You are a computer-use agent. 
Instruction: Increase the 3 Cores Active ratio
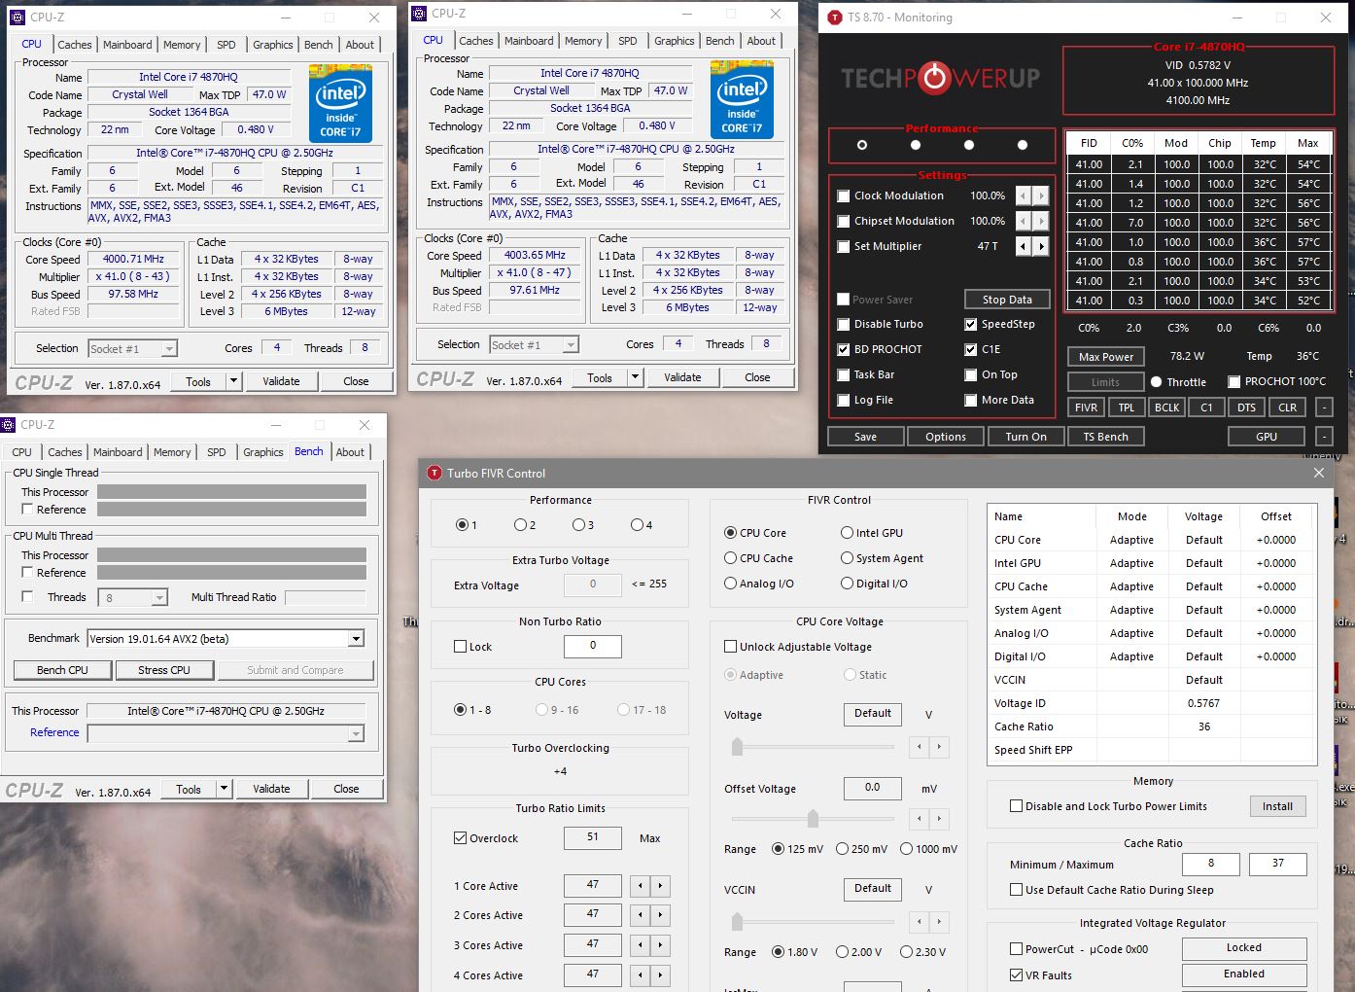660,945
